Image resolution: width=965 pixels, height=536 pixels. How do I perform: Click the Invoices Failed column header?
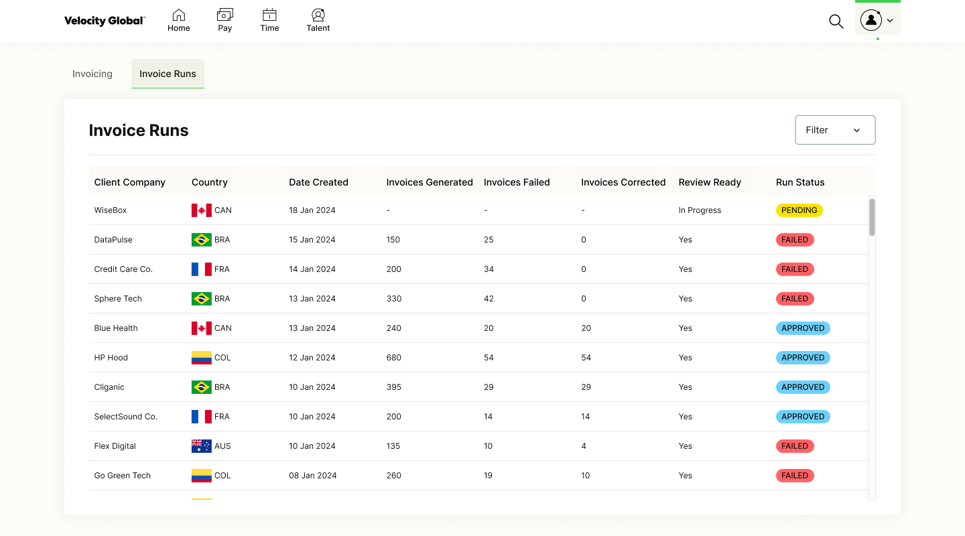(517, 182)
